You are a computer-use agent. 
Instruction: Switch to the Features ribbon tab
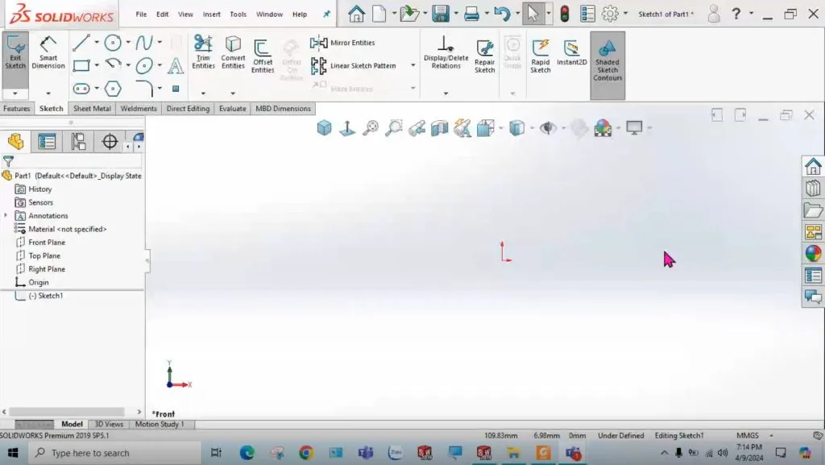(x=17, y=108)
